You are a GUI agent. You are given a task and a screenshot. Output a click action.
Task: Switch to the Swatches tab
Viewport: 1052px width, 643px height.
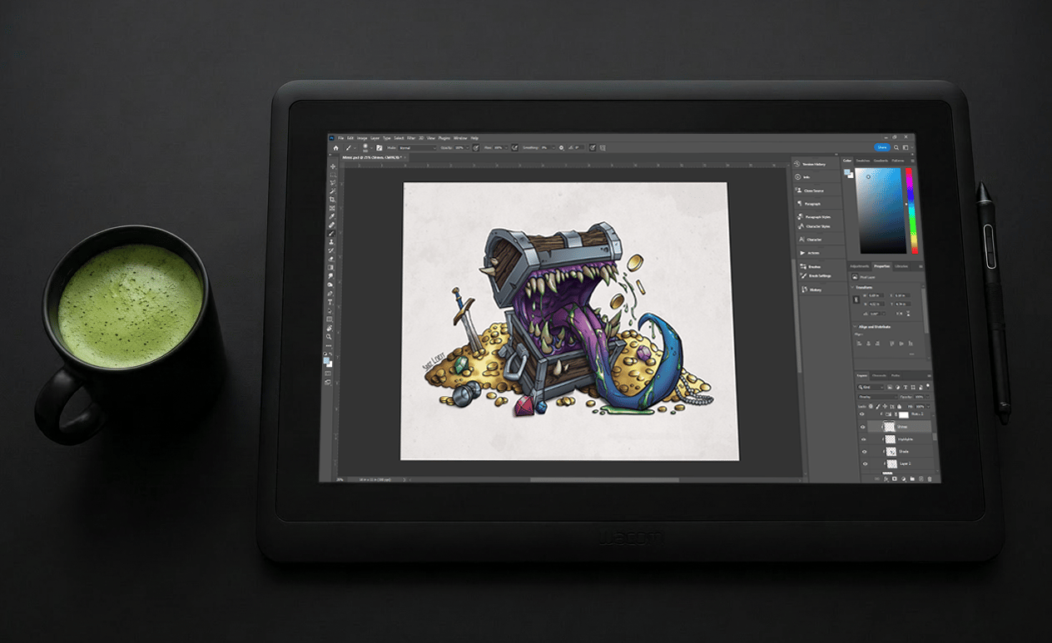pos(863,161)
